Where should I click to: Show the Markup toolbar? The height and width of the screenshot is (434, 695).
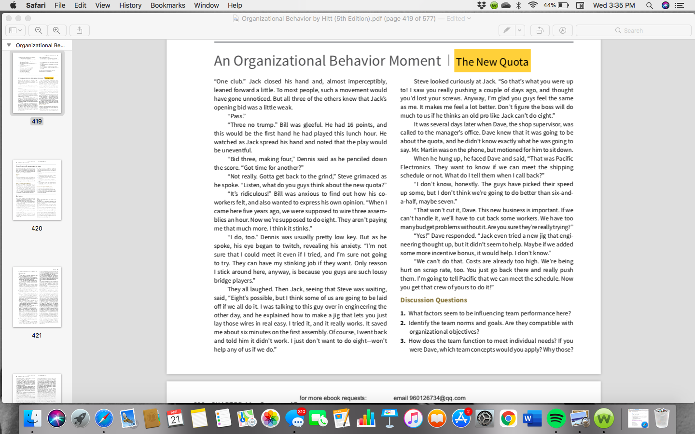(563, 30)
